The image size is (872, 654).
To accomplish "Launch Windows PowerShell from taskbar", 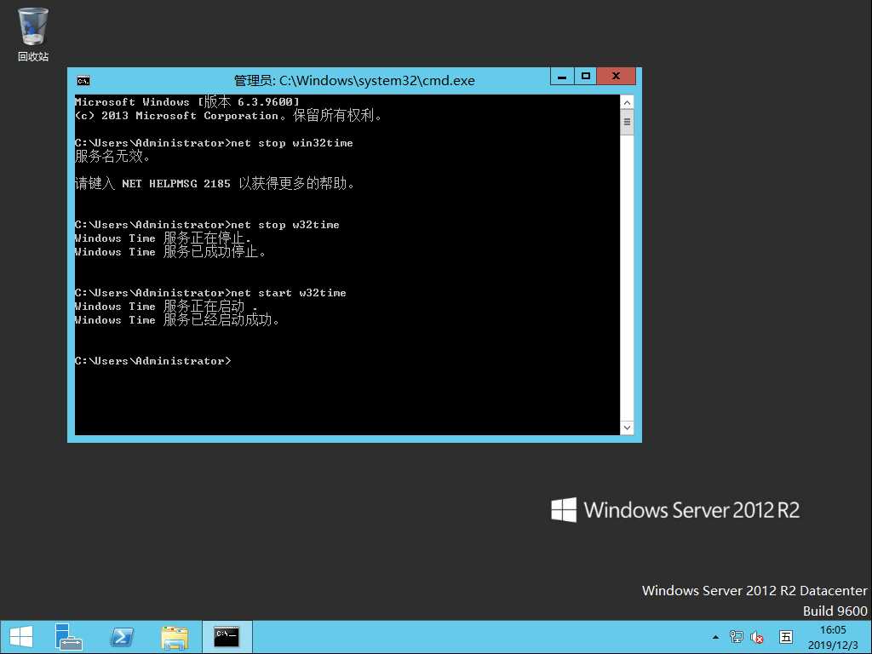I will tap(122, 637).
